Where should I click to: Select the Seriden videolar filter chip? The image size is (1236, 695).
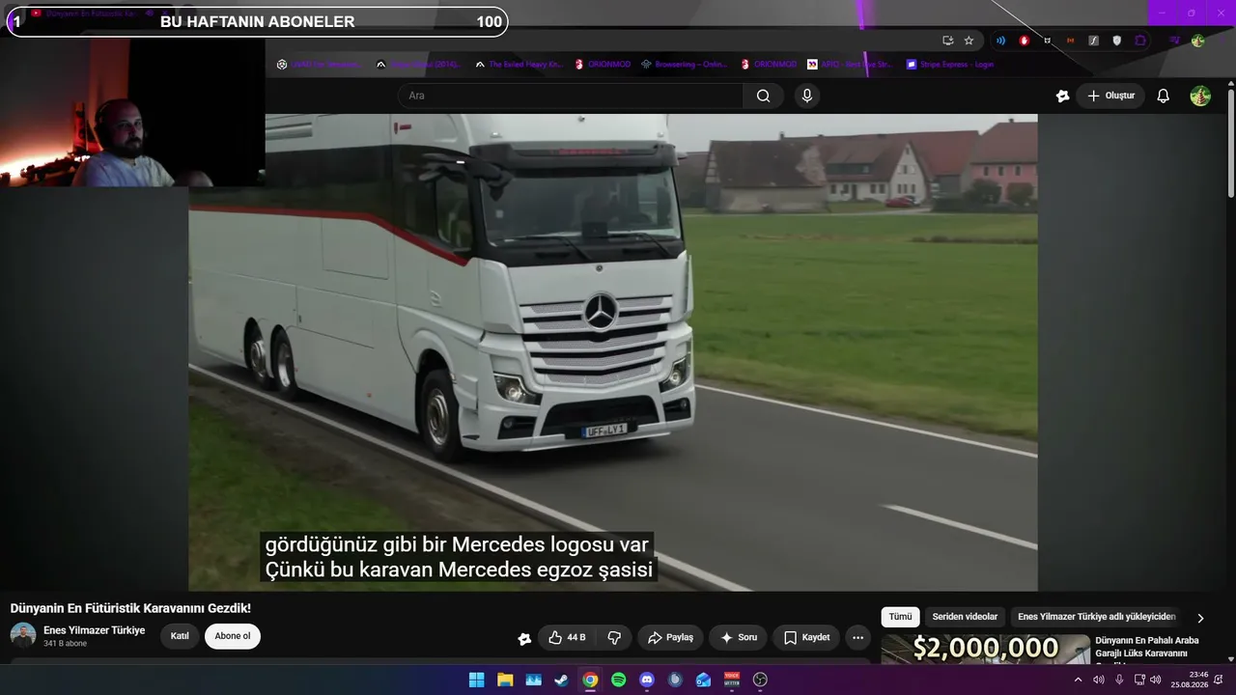(x=965, y=617)
